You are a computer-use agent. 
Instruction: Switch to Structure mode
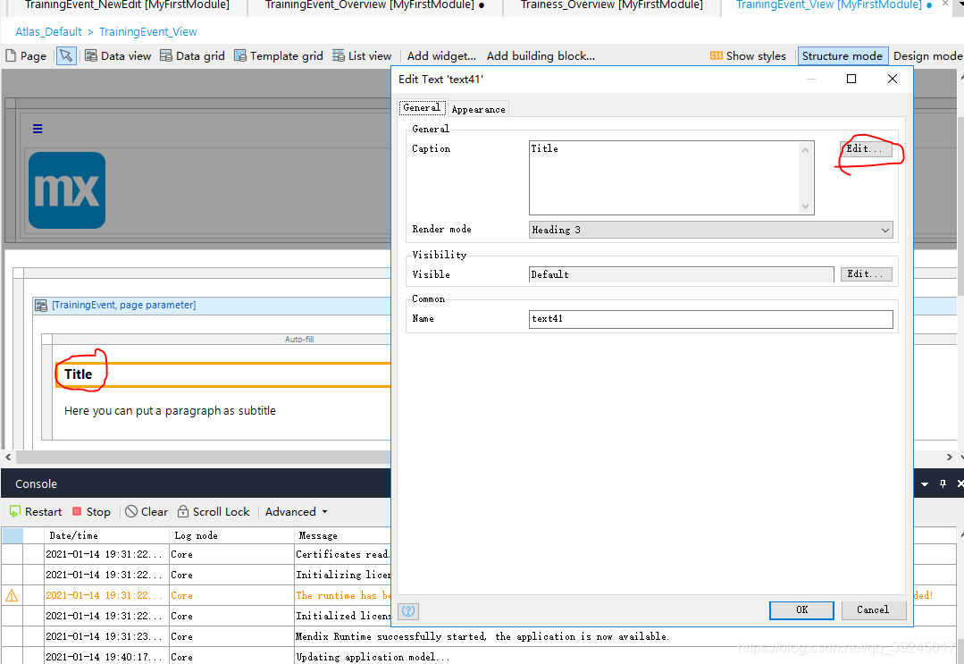pos(842,55)
